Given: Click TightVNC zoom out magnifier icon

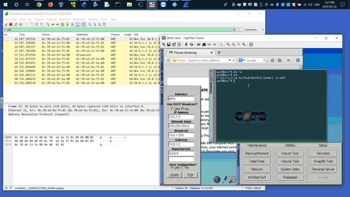Looking at the screenshot, I should pos(234,45).
